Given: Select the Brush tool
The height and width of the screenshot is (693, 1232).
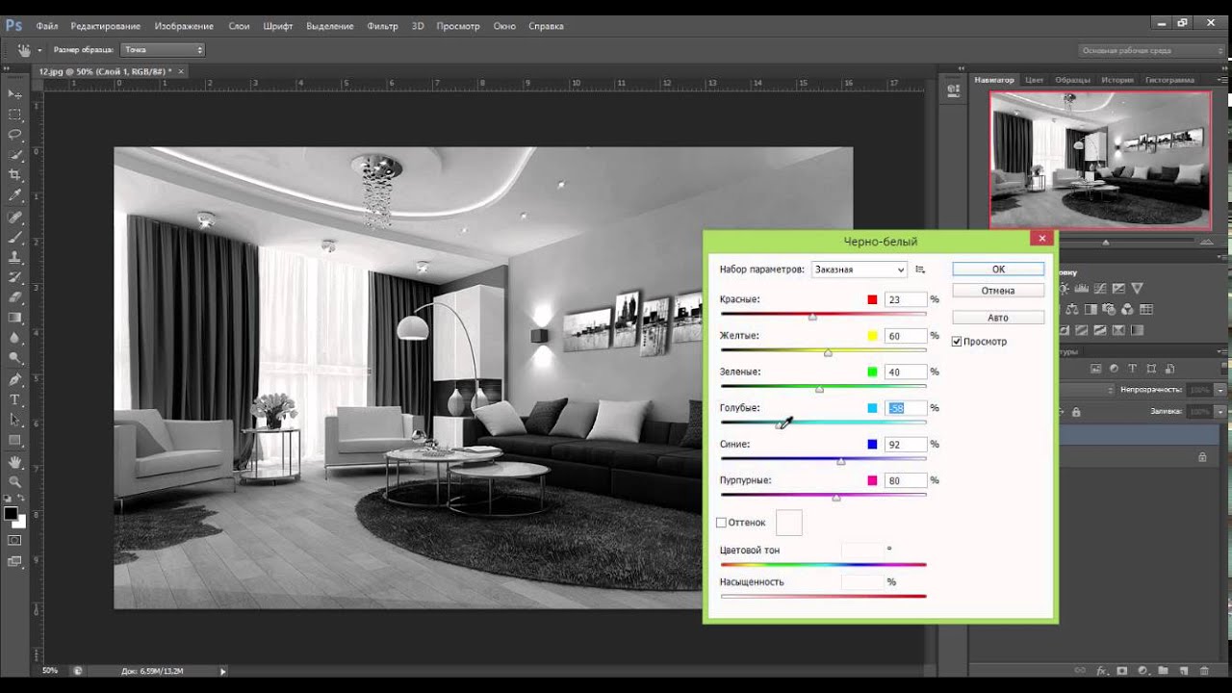Looking at the screenshot, I should coord(14,237).
